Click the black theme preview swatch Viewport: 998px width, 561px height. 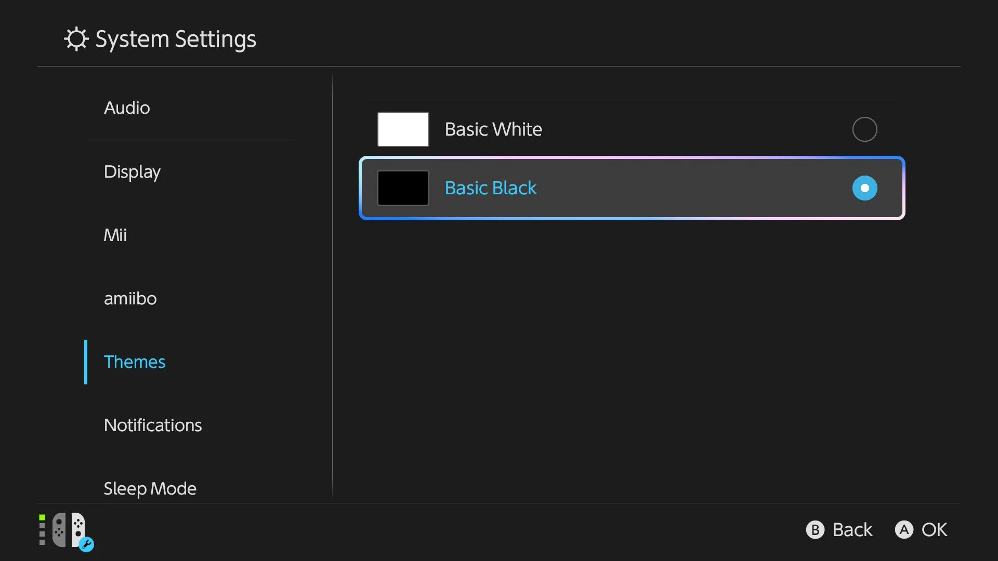pyautogui.click(x=403, y=188)
